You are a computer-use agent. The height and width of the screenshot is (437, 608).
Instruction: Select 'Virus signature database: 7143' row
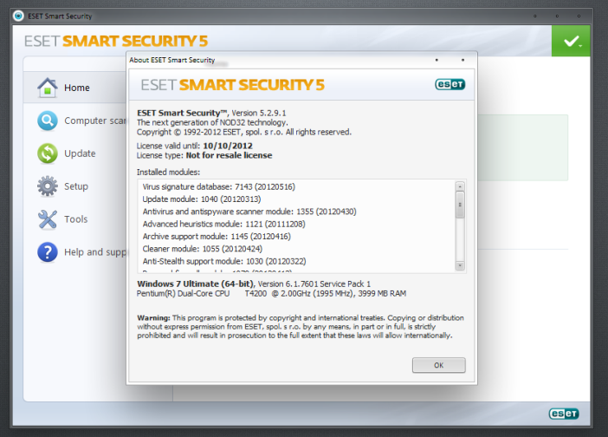point(219,186)
